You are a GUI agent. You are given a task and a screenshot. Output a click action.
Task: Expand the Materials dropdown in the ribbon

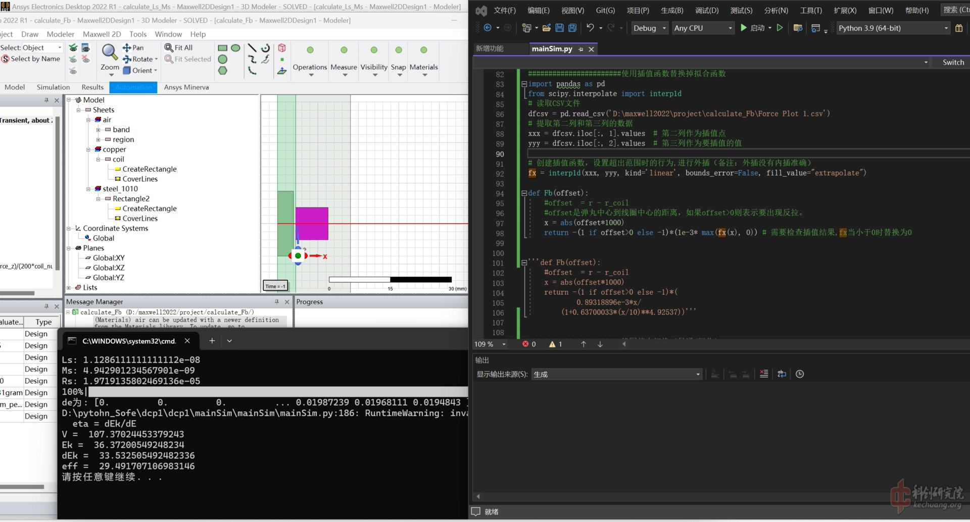[424, 75]
